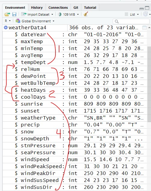Switch to the History tab
The height and width of the screenshot is (191, 151).
[37, 8]
